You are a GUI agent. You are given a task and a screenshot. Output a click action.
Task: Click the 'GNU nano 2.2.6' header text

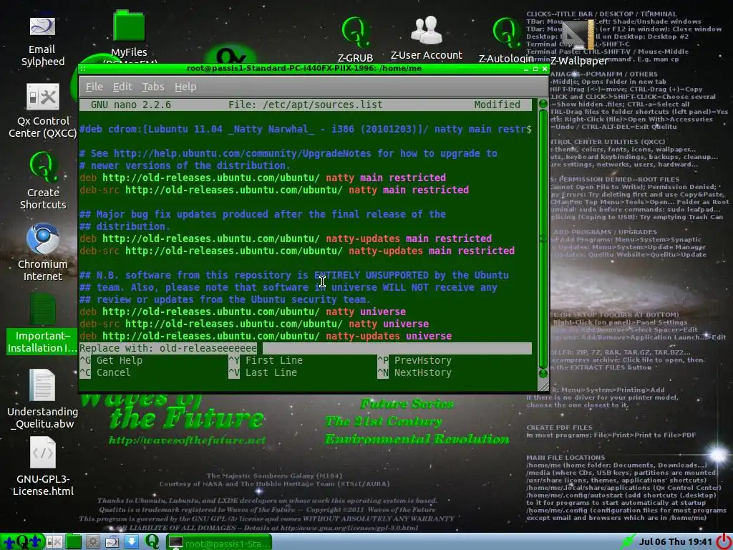pos(131,105)
